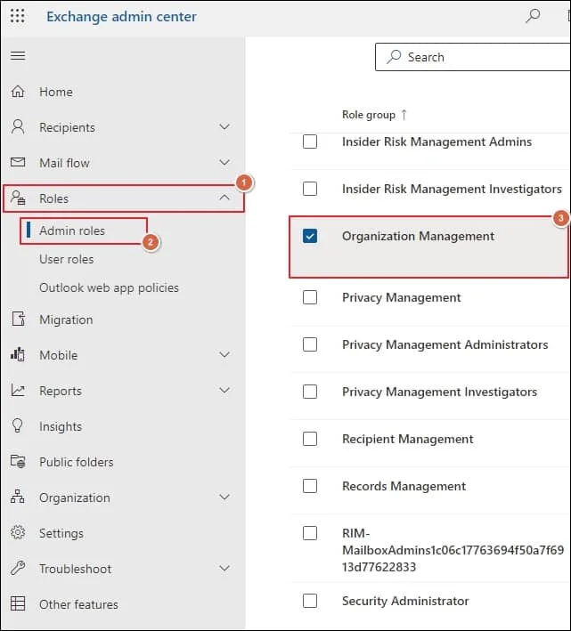Screen dimensions: 571x631
Task: Open the Security Administrator role group
Action: pyautogui.click(x=405, y=602)
